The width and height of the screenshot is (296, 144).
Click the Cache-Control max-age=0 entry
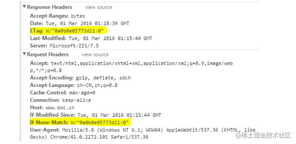[x=63, y=93]
